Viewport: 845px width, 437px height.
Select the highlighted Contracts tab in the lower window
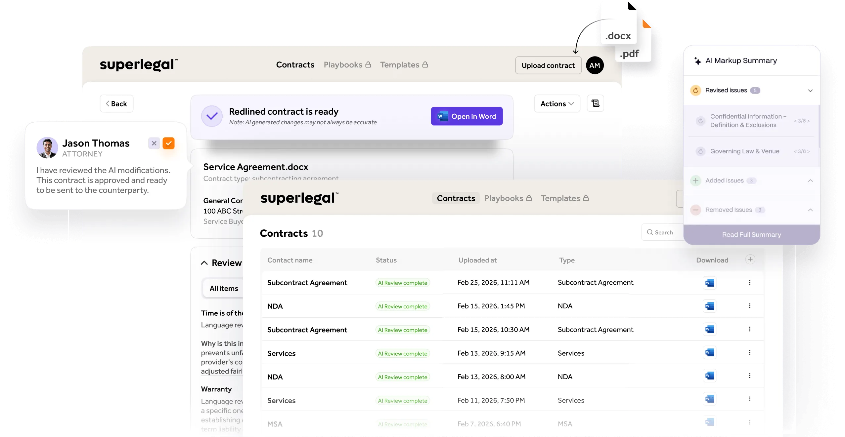pyautogui.click(x=456, y=198)
